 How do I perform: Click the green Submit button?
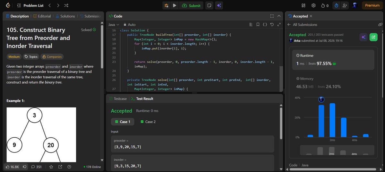[192, 5]
